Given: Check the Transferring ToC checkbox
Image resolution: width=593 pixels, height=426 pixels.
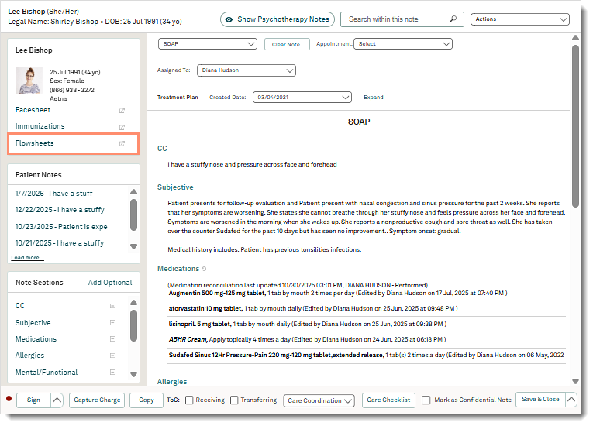Looking at the screenshot, I should point(234,400).
